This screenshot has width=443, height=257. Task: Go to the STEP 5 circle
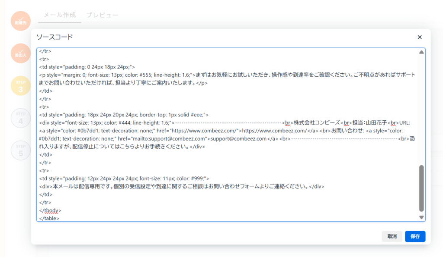[x=21, y=150]
